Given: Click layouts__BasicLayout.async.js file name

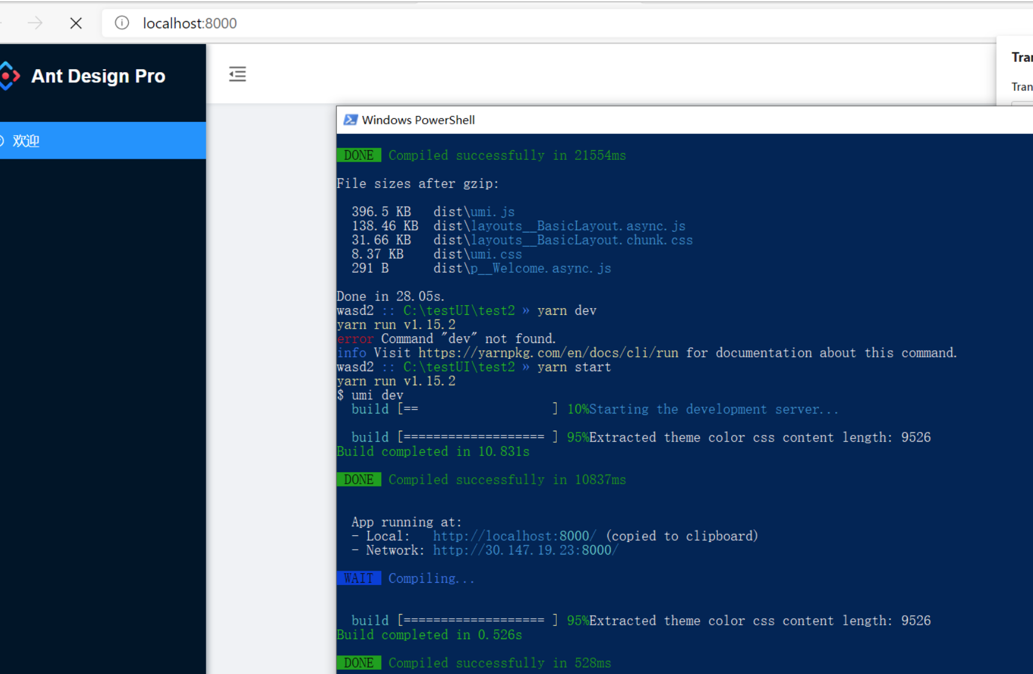Looking at the screenshot, I should point(578,226).
